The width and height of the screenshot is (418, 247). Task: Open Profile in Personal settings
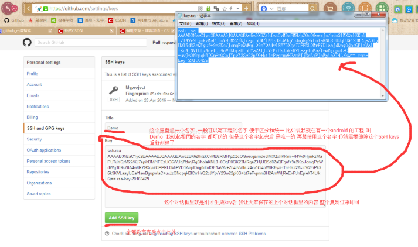pos(32,74)
